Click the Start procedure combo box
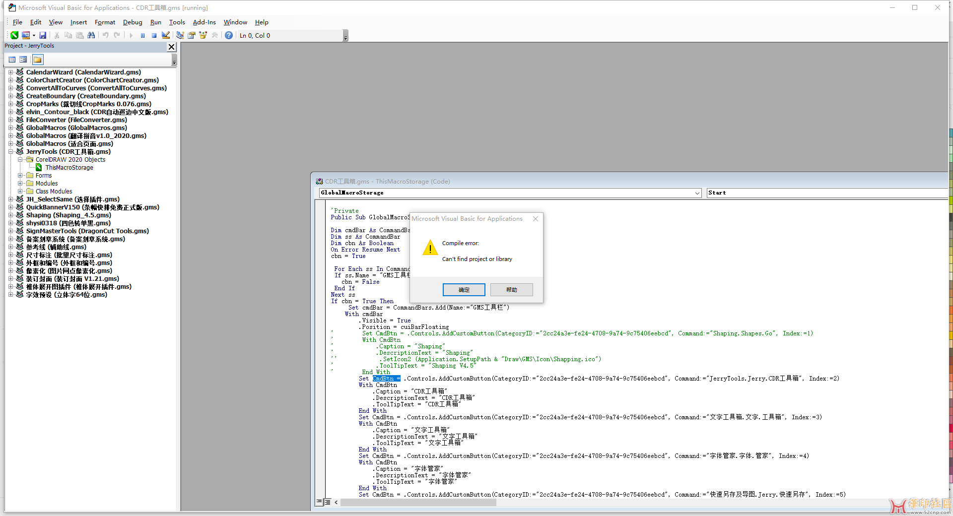Image resolution: width=953 pixels, height=516 pixels. [827, 193]
